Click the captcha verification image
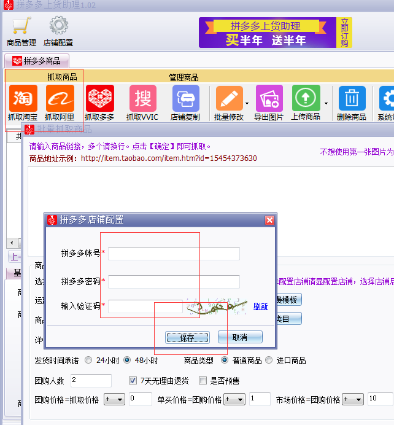The height and width of the screenshot is (425, 394). [217, 306]
